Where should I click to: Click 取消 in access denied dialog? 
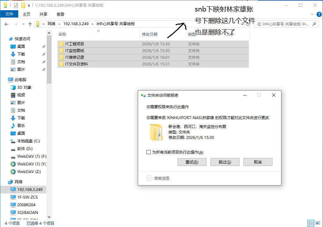click(258, 162)
